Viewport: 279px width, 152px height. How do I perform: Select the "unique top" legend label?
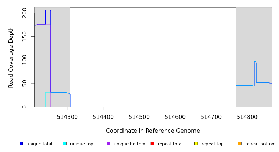pyautogui.click(x=81, y=144)
